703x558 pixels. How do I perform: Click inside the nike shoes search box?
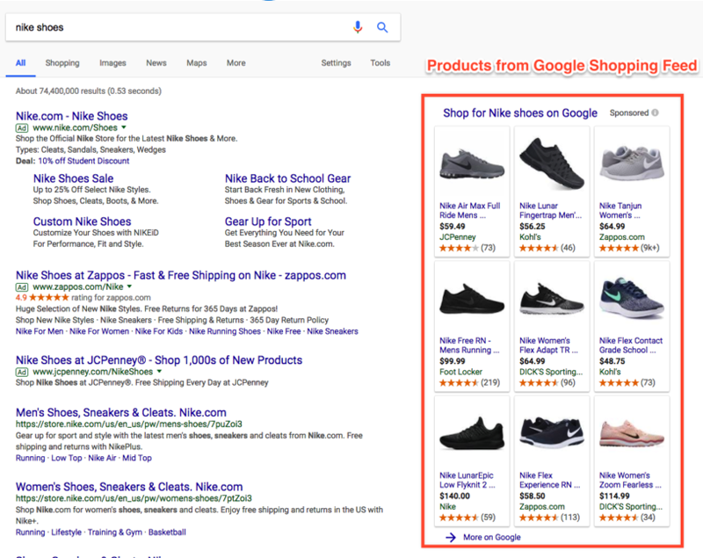(x=176, y=27)
